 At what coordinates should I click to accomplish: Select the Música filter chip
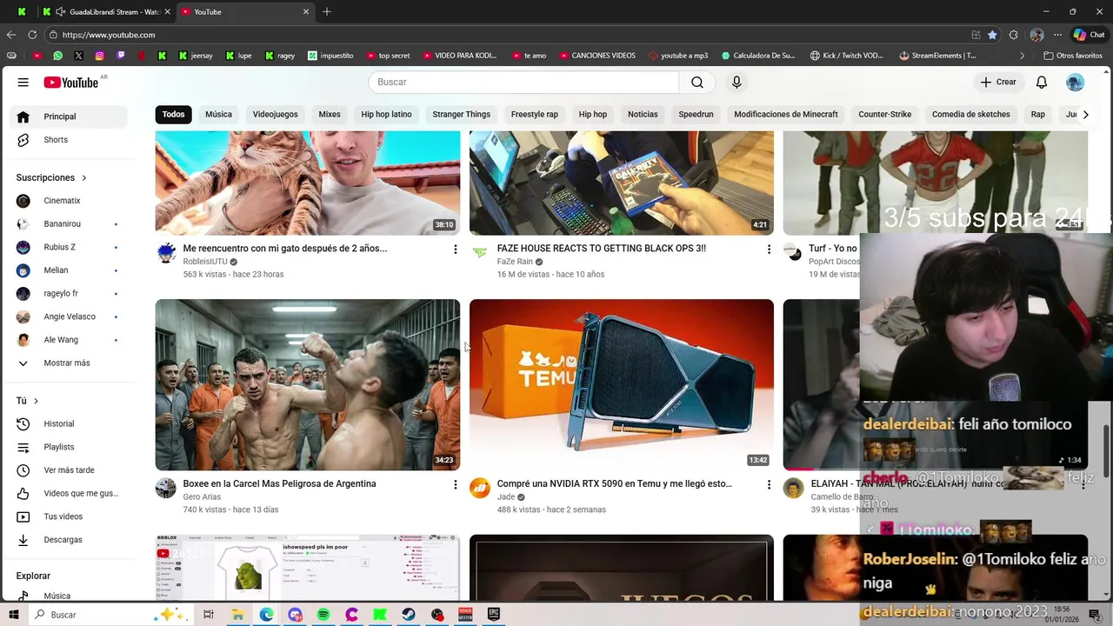click(218, 114)
